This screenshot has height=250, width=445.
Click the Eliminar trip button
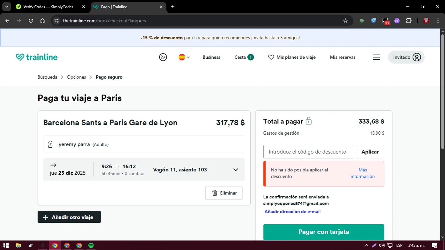(224, 193)
